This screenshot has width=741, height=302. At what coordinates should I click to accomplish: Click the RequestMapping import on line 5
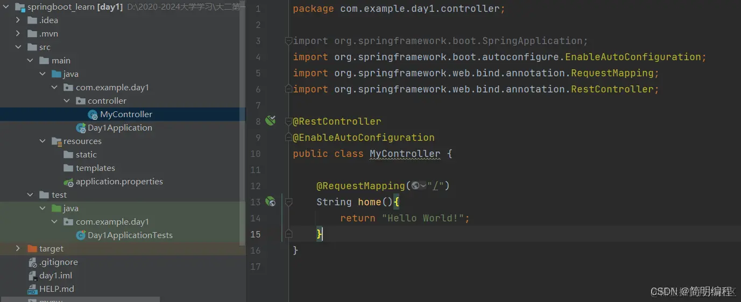tap(476, 73)
